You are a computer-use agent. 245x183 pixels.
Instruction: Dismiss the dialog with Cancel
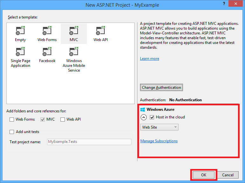pyautogui.click(x=228, y=175)
